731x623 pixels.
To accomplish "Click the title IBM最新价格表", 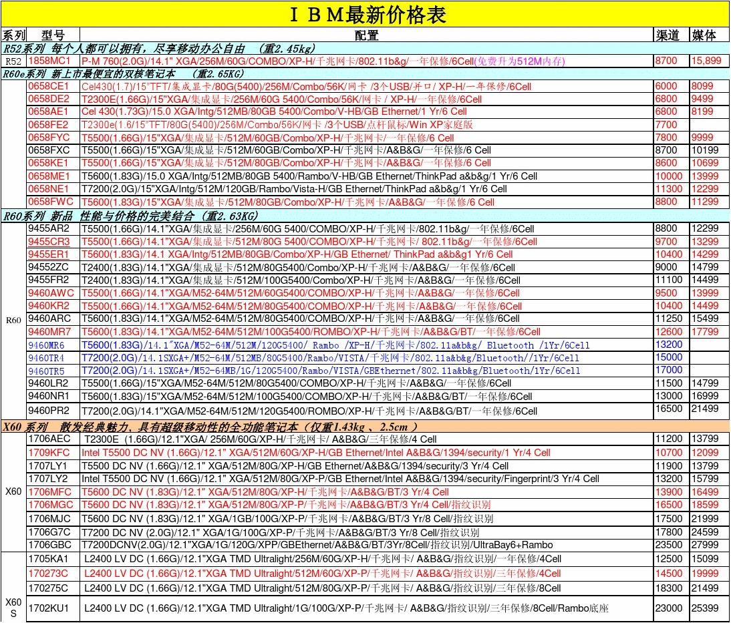I will click(x=368, y=15).
